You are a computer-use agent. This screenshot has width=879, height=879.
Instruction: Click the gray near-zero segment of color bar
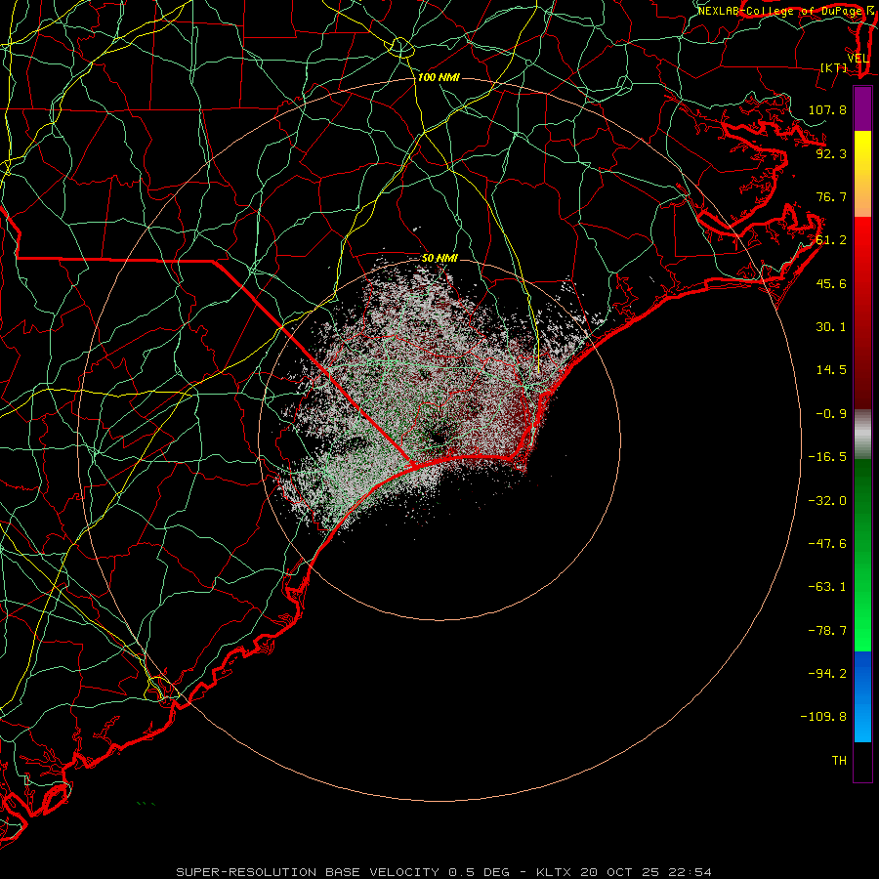point(862,435)
